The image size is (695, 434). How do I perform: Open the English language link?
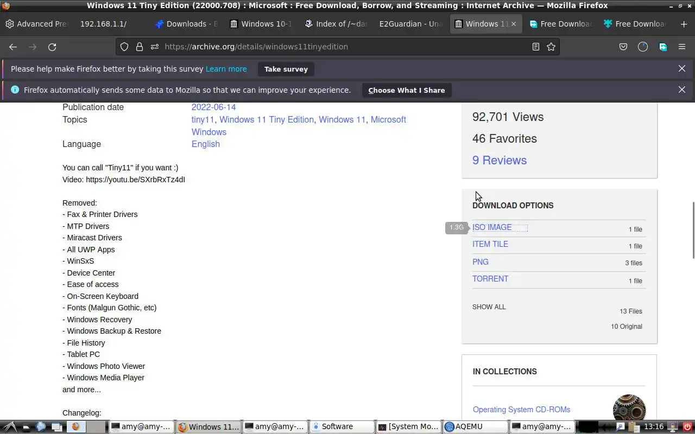pyautogui.click(x=206, y=144)
